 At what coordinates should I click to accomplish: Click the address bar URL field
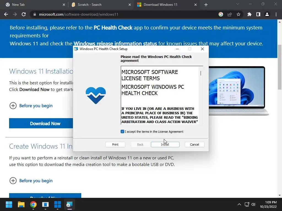click(x=124, y=14)
